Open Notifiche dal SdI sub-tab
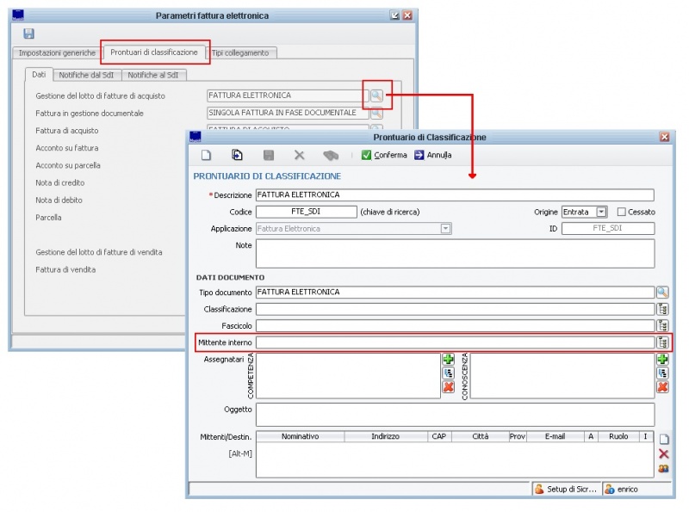This screenshot has width=689, height=512. [x=86, y=75]
